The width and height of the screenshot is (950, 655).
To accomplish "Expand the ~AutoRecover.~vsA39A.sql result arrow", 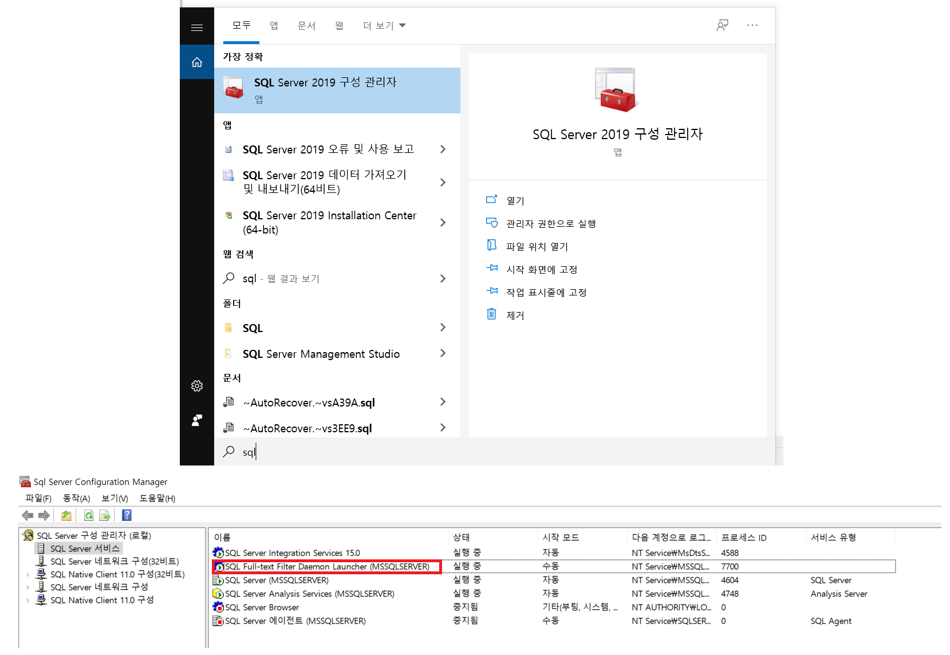I will 443,402.
